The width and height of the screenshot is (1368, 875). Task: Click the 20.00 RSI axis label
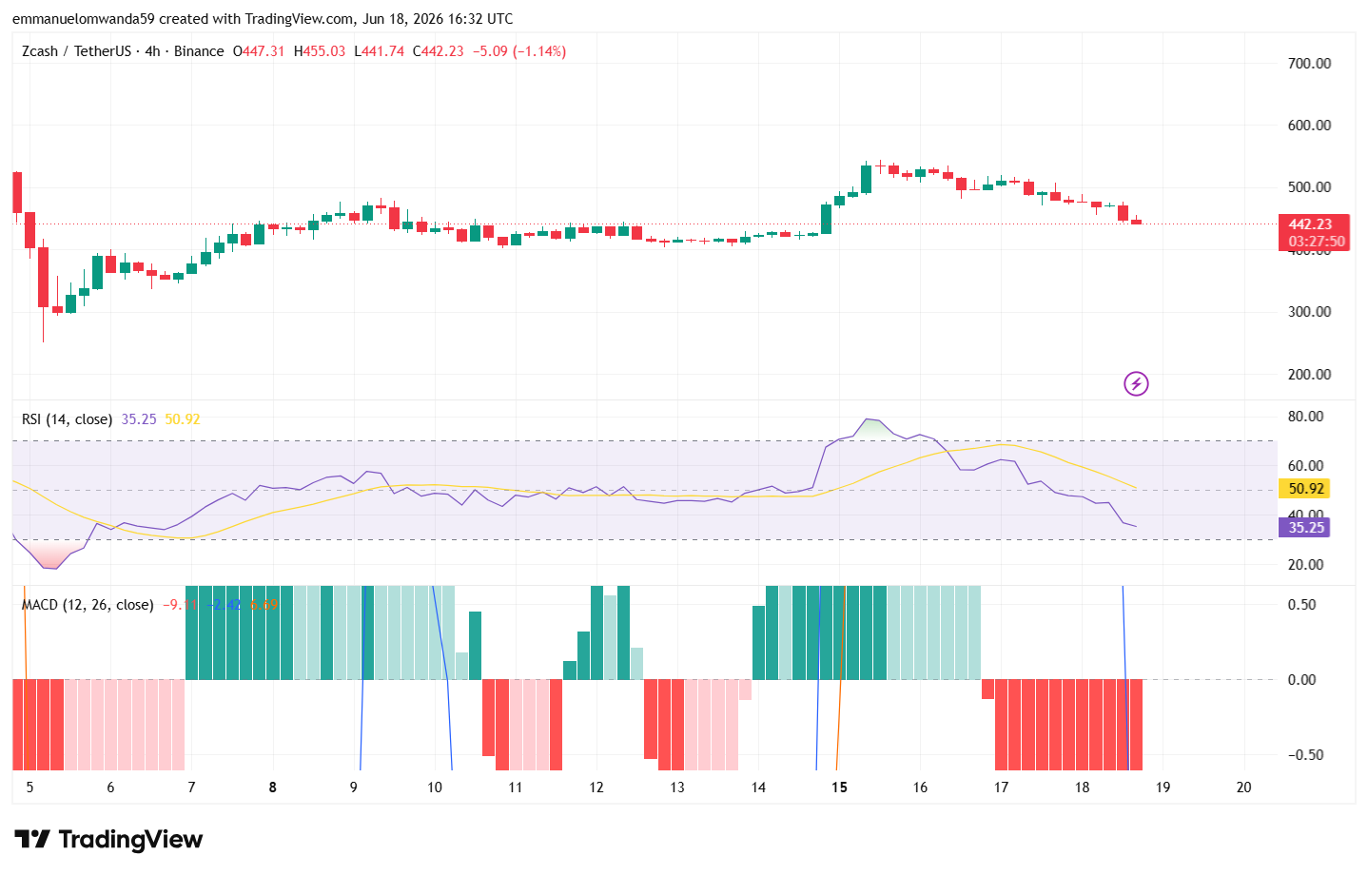click(x=1305, y=565)
